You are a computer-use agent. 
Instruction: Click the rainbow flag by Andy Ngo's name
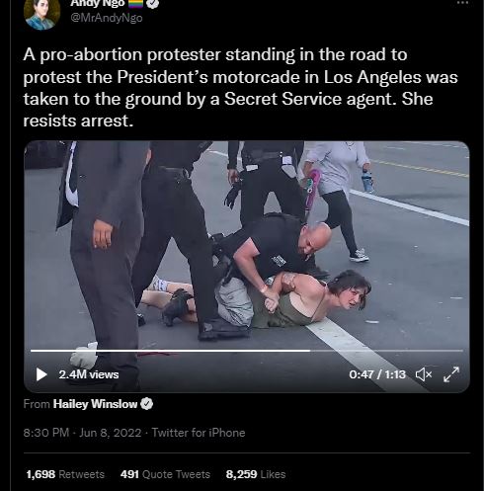pyautogui.click(x=135, y=3)
